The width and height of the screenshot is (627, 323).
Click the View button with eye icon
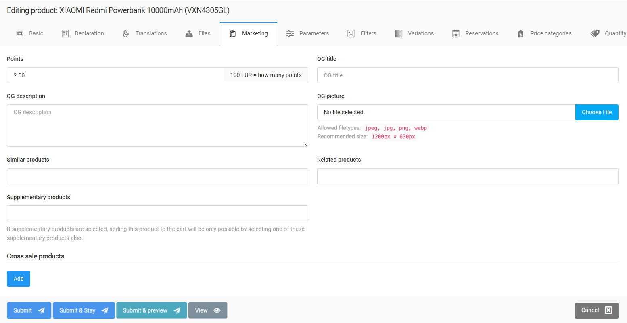[x=207, y=310]
